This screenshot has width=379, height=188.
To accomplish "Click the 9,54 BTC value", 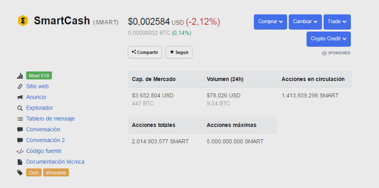I will tap(219, 104).
